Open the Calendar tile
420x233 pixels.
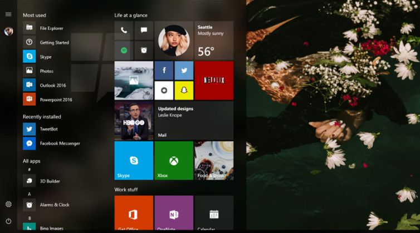pyautogui.click(x=214, y=212)
